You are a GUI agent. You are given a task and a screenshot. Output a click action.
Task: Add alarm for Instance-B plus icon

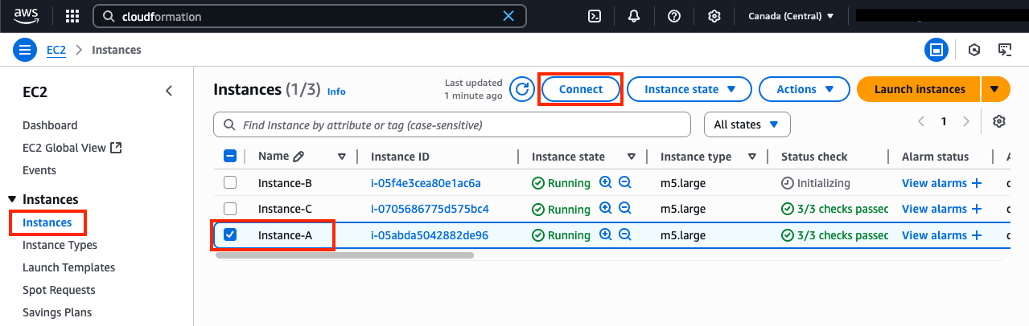(x=977, y=183)
